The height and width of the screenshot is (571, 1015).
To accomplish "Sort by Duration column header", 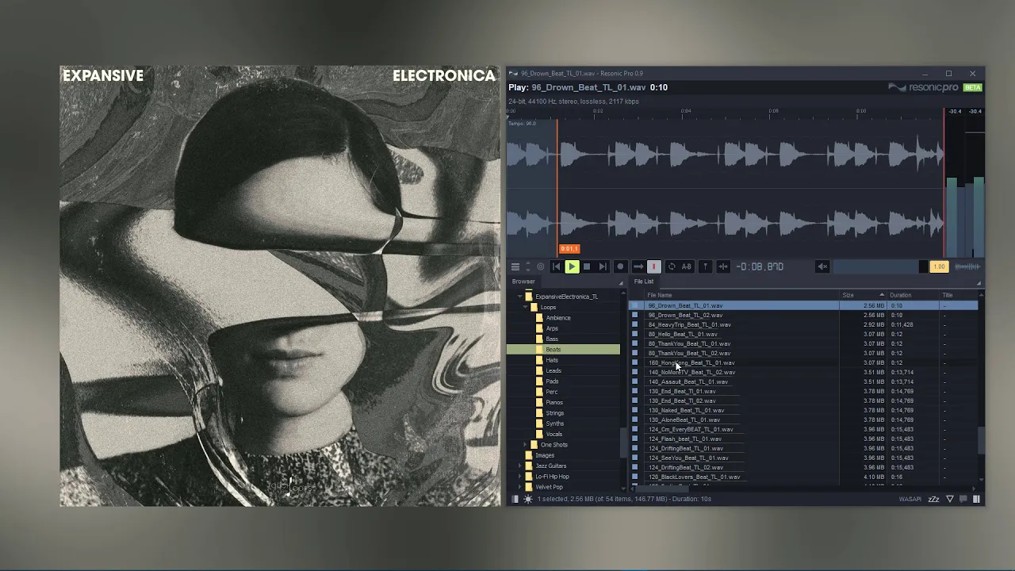I will 900,295.
